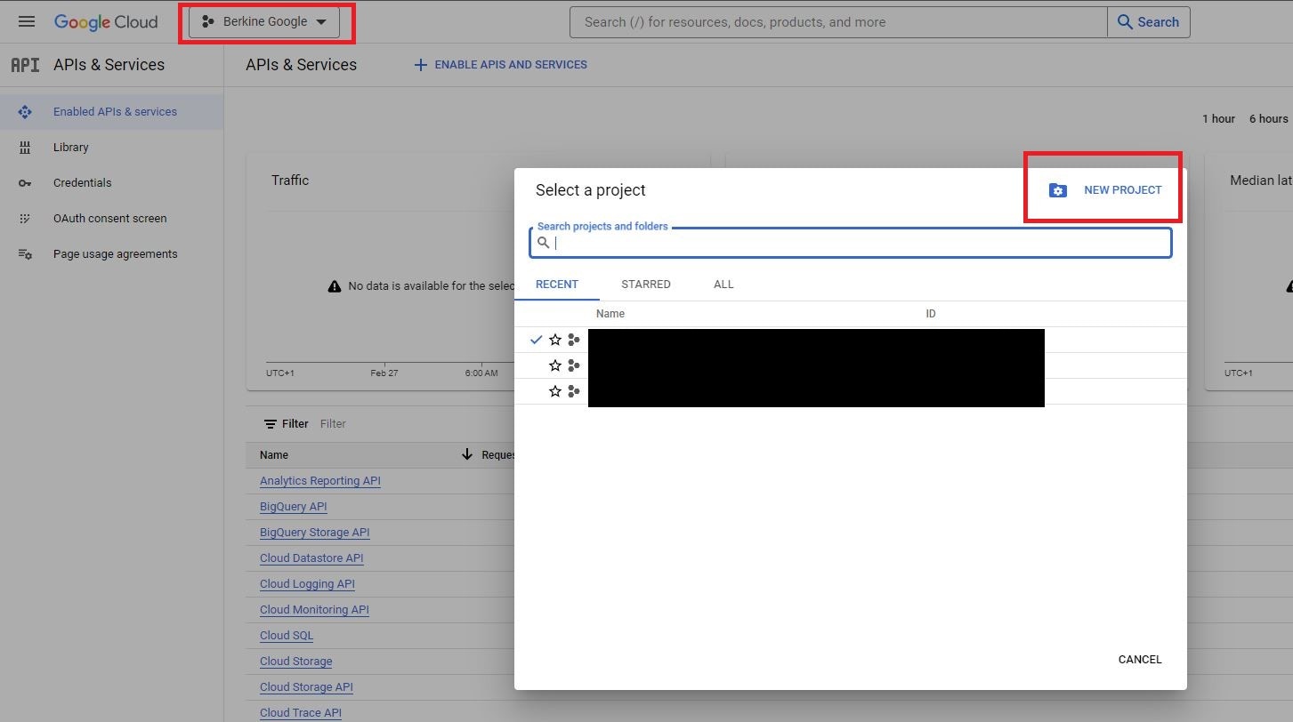Open Cloud Storage API link
Screen dimensions: 1293x722
pos(306,687)
